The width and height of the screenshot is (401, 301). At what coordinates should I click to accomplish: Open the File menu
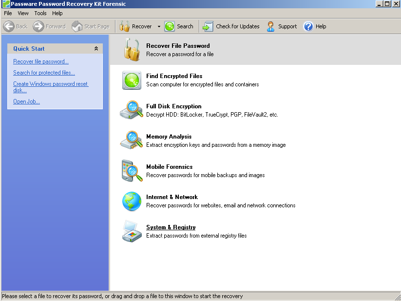coord(8,13)
